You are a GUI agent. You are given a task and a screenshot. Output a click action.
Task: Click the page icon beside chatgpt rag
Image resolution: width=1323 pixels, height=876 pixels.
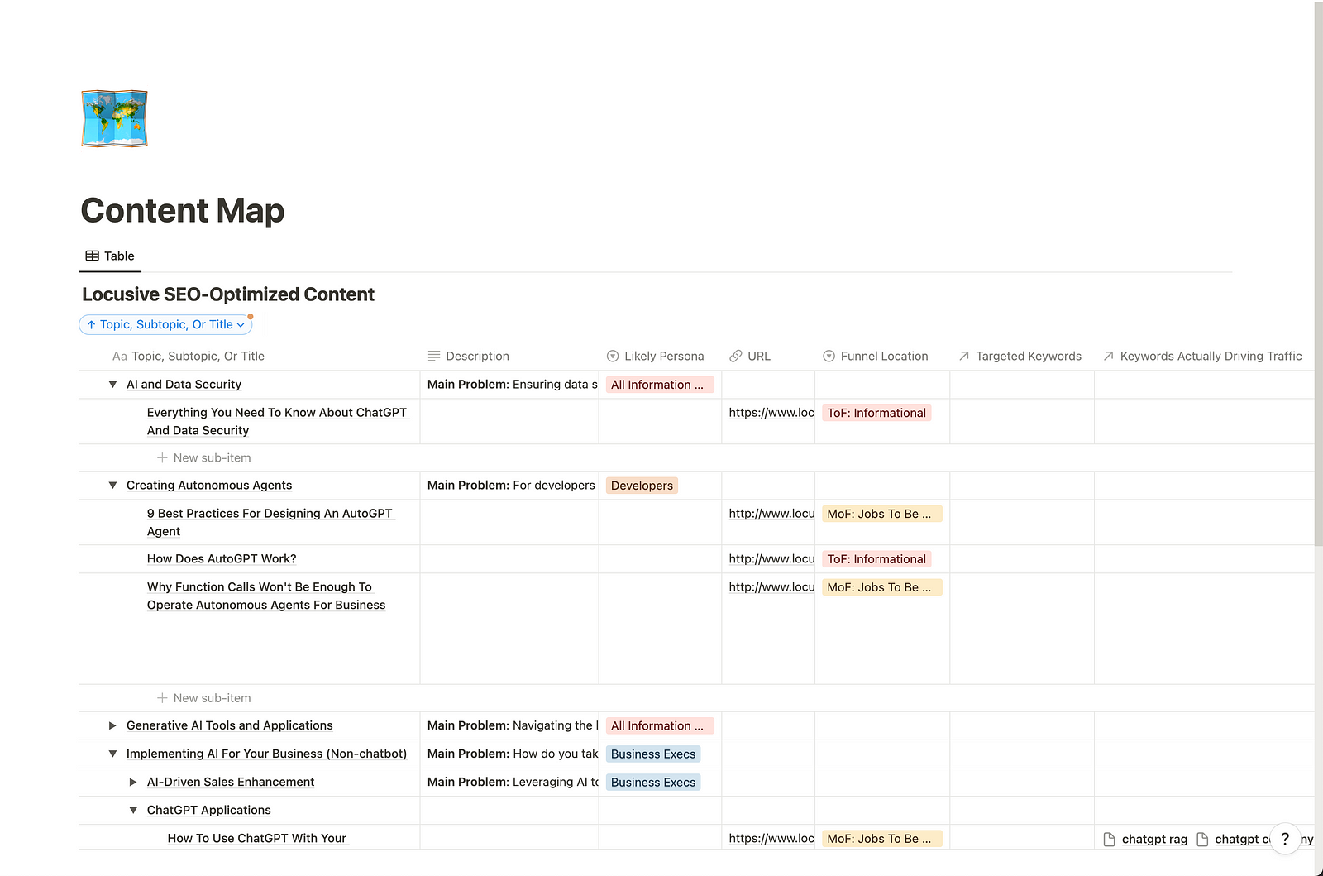(1109, 839)
